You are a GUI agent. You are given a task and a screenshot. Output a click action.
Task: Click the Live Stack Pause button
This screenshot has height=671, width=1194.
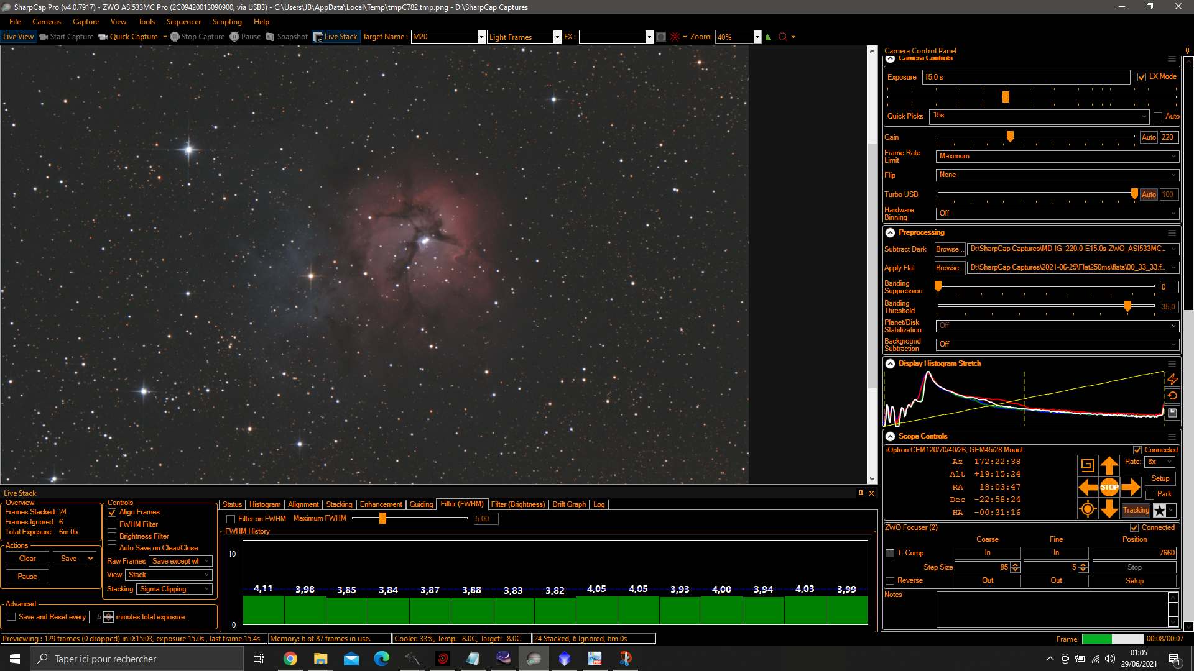click(27, 577)
